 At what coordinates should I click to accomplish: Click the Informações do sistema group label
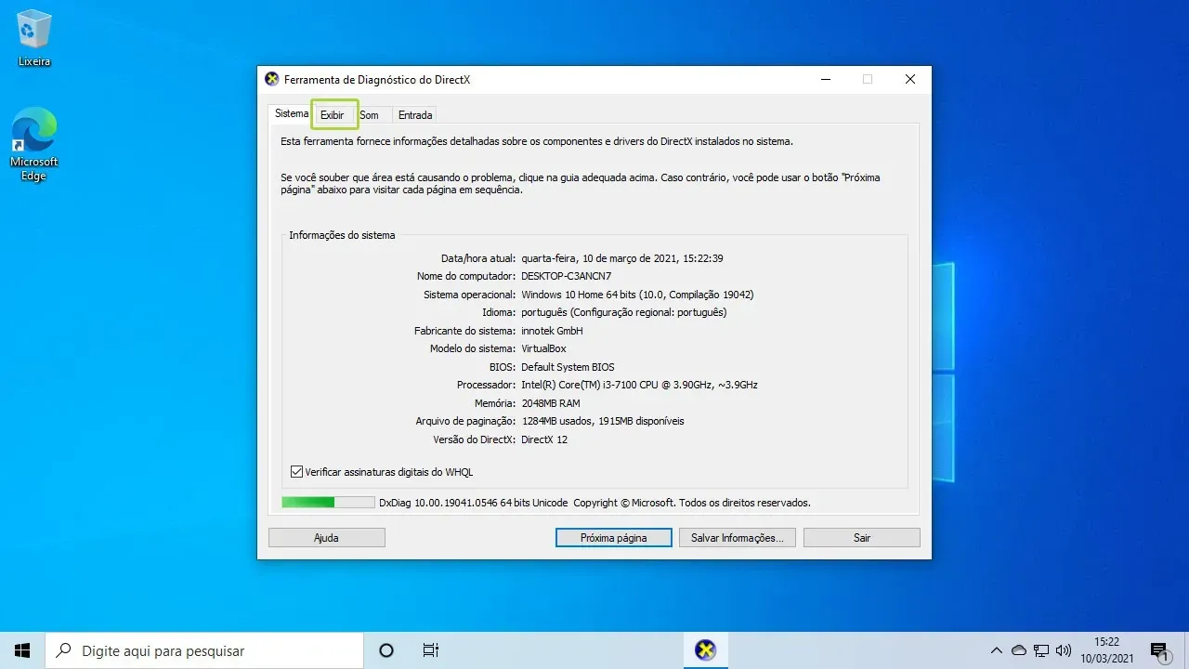point(342,235)
